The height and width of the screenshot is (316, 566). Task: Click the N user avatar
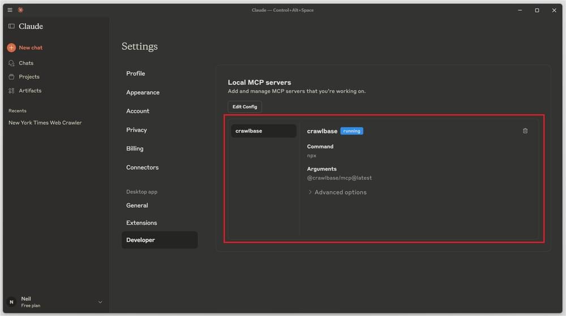point(11,302)
